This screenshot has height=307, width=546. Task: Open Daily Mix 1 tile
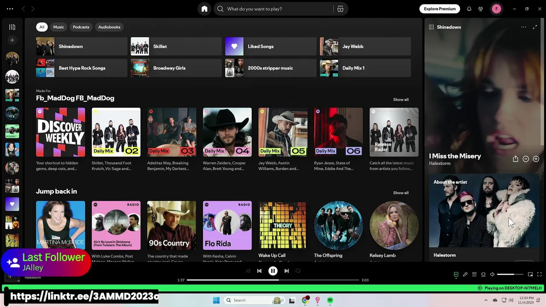(365, 68)
